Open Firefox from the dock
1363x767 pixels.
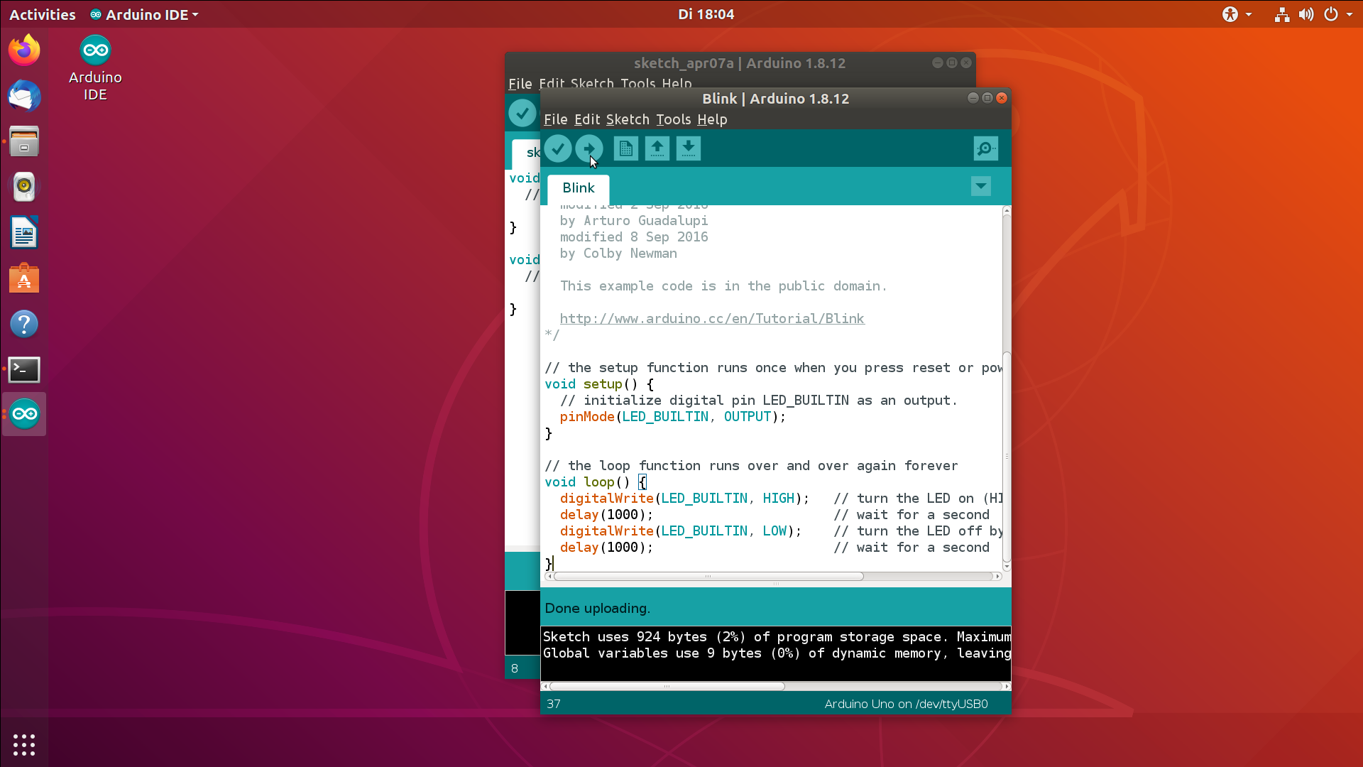[x=24, y=50]
